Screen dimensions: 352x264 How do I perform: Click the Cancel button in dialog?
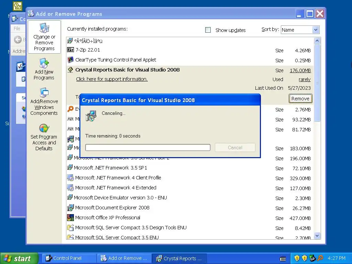coord(235,147)
